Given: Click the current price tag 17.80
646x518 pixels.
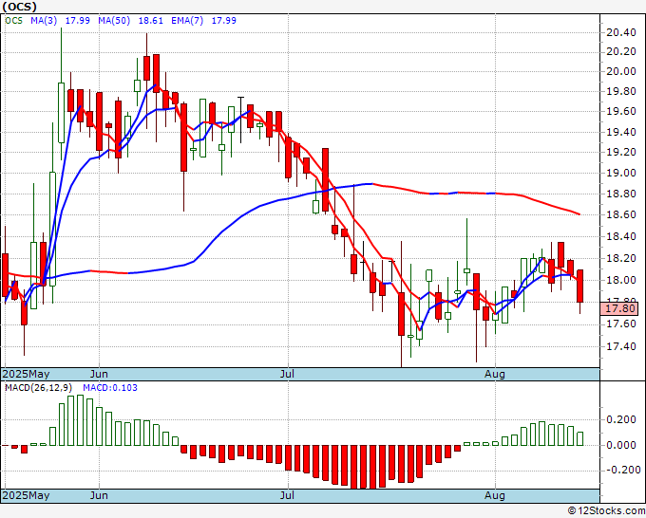Looking at the screenshot, I should coord(619,308).
